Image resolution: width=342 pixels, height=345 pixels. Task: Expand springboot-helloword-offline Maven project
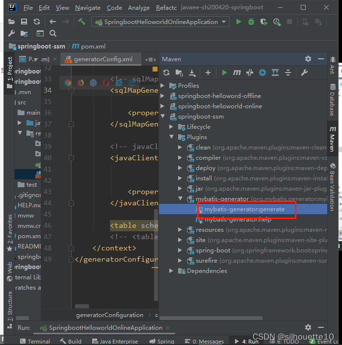pos(162,96)
